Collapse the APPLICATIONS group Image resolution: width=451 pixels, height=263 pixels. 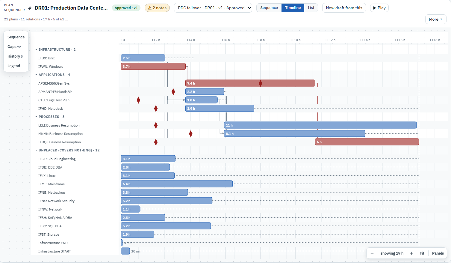click(x=53, y=75)
